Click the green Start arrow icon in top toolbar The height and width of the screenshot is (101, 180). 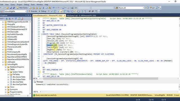point(76,8)
